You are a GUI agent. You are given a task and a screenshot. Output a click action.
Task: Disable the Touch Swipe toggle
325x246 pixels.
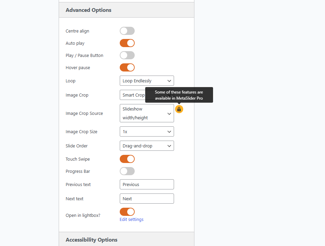(127, 159)
